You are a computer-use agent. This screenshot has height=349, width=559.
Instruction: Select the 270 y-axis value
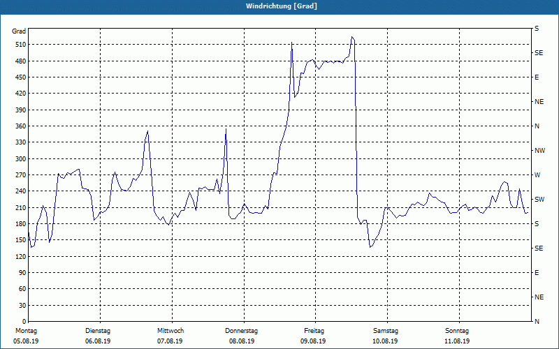click(x=21, y=175)
